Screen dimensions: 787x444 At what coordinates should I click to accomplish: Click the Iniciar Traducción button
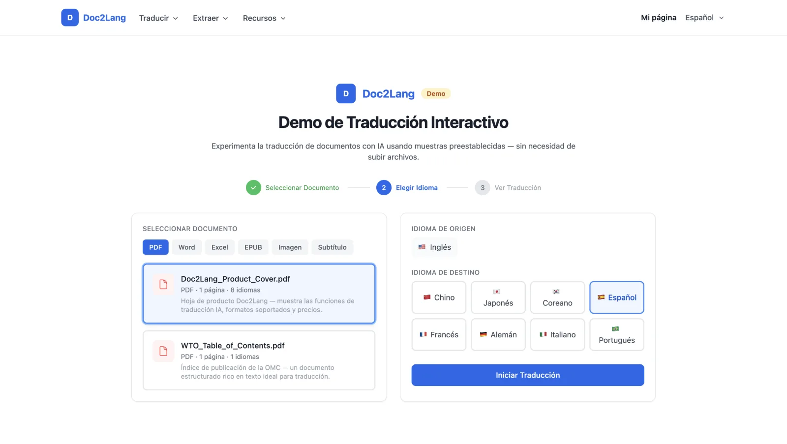(528, 375)
